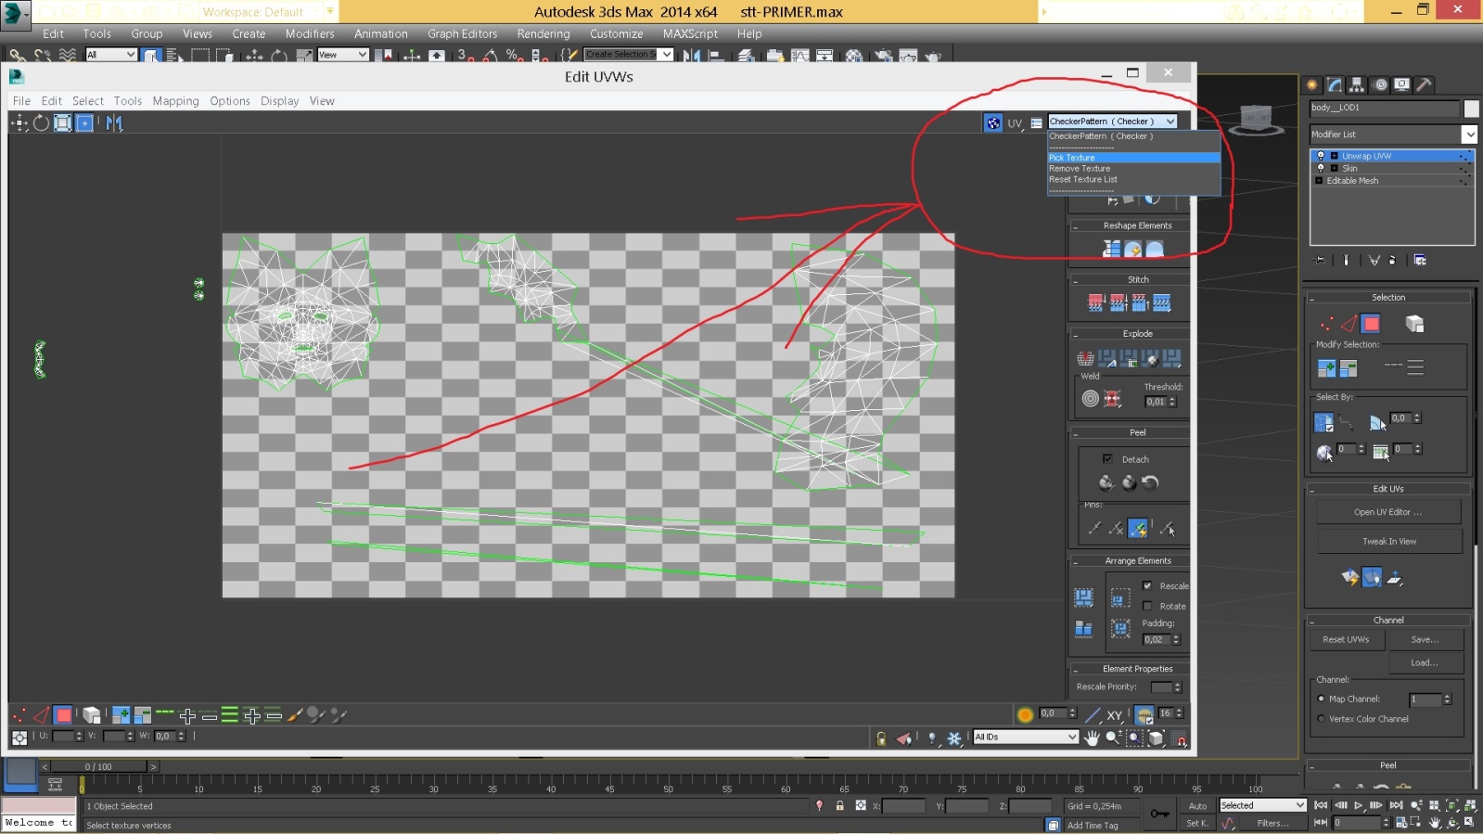The width and height of the screenshot is (1483, 834).
Task: Click Polygon selection icon in Selection rollout
Action: [x=1371, y=324]
